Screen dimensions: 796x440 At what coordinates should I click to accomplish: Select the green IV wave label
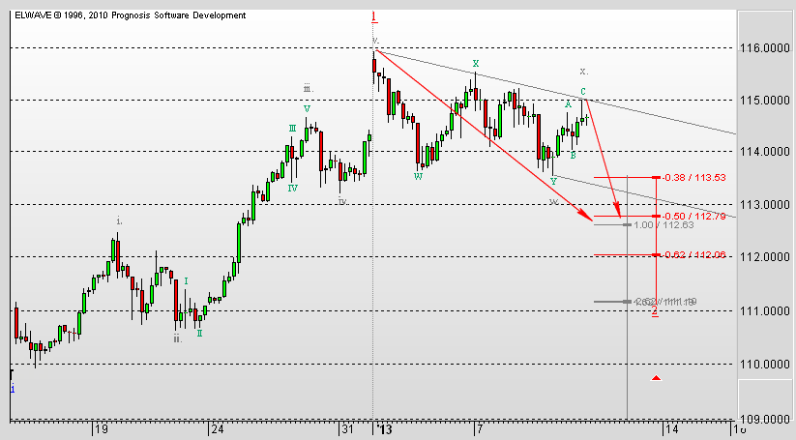291,188
